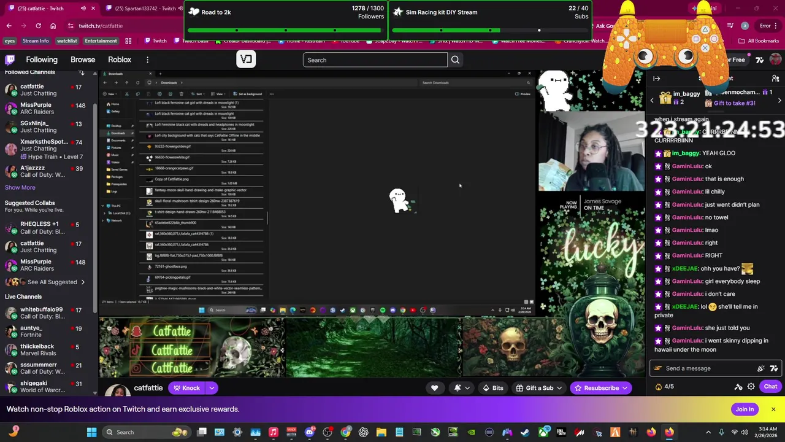This screenshot has height=442, width=785.
Task: Open the Roblox nav item
Action: pos(120,60)
